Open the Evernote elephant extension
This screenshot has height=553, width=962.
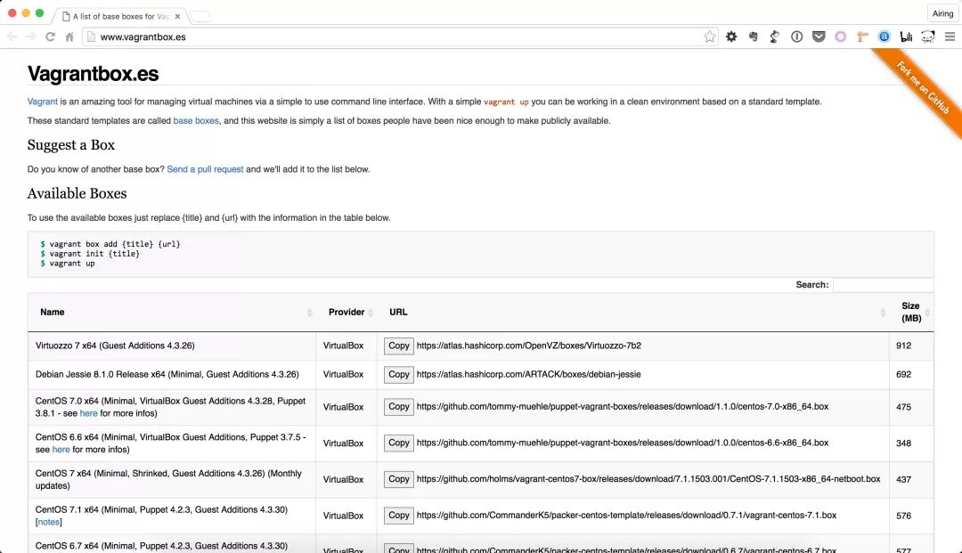tap(754, 37)
